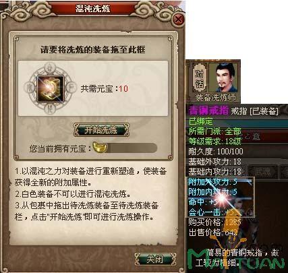Click the 混沌洗炼 title banner

click(93, 8)
